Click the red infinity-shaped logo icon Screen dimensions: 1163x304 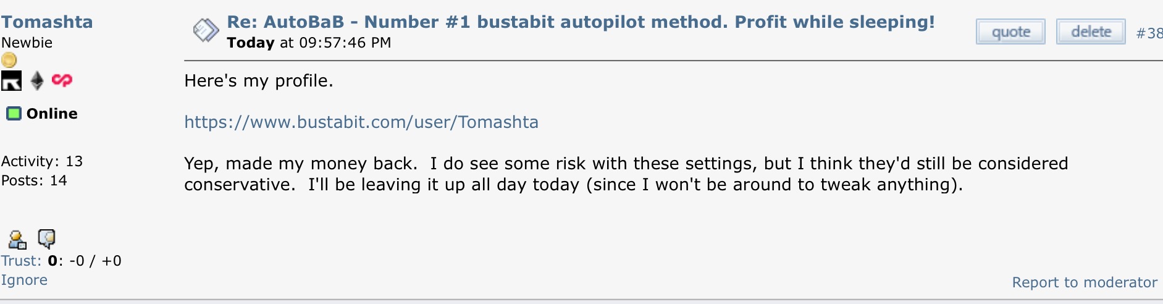pos(62,80)
